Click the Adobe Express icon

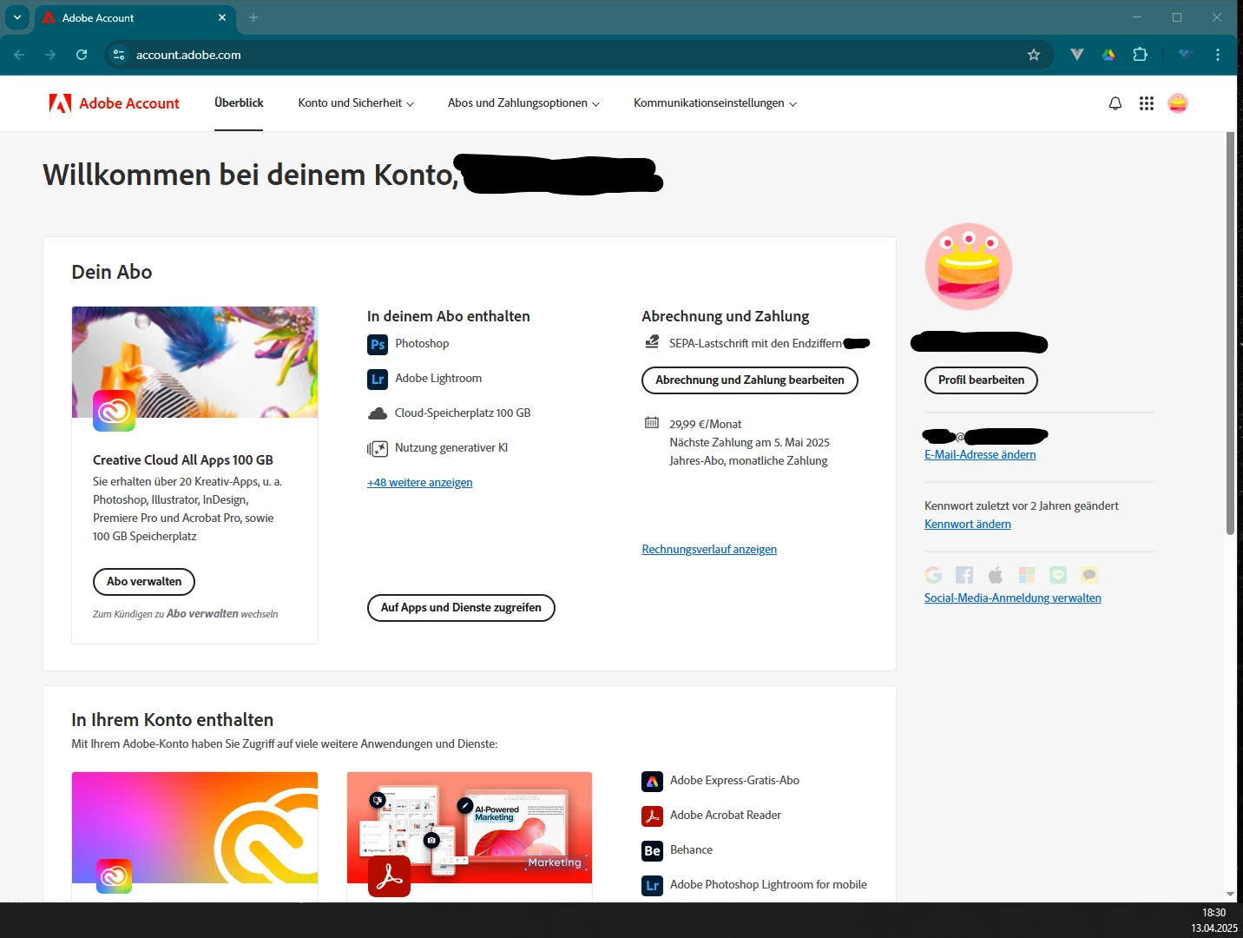pos(652,782)
